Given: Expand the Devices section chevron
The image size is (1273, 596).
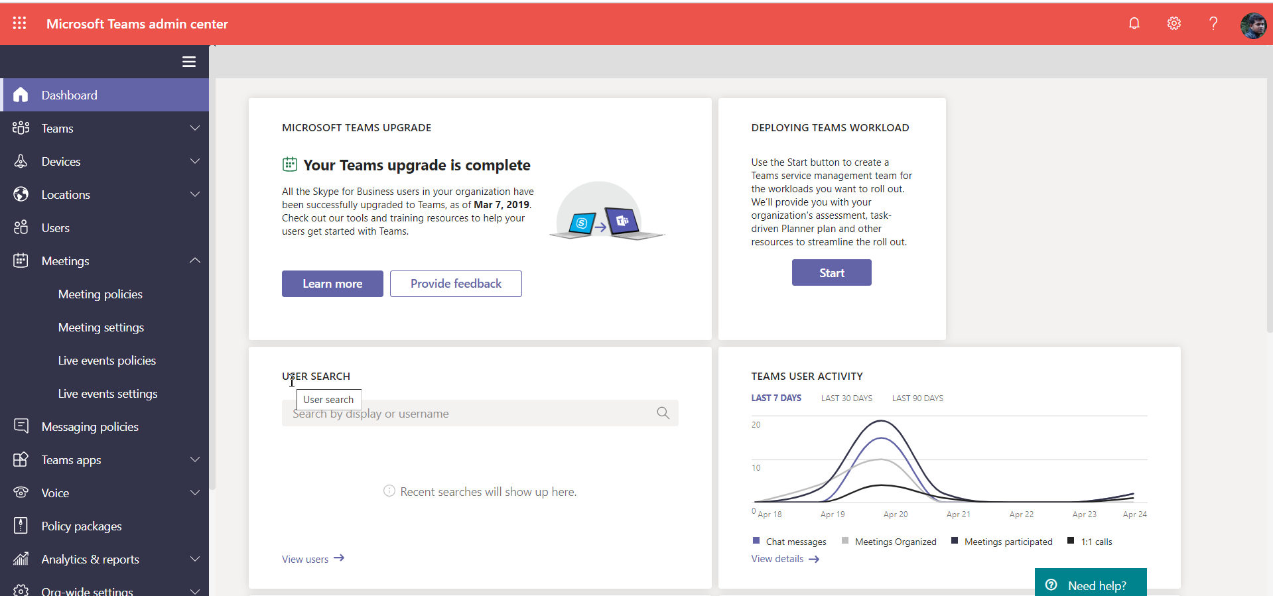Looking at the screenshot, I should pyautogui.click(x=195, y=161).
